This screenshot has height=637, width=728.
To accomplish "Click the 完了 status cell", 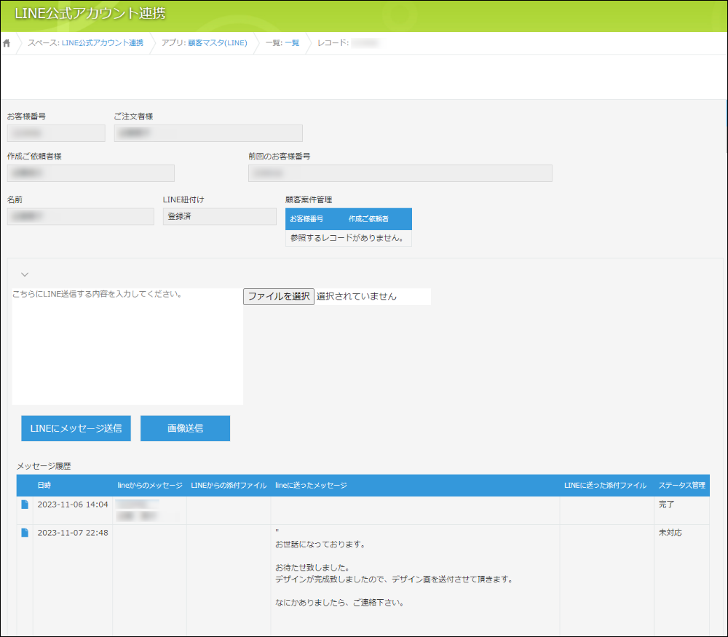I will (666, 505).
